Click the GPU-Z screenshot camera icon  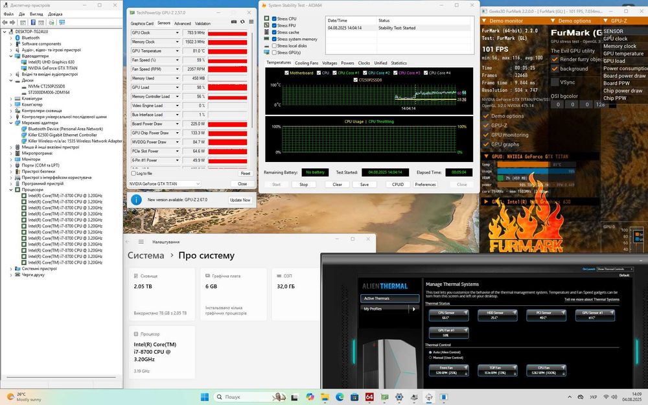(233, 22)
